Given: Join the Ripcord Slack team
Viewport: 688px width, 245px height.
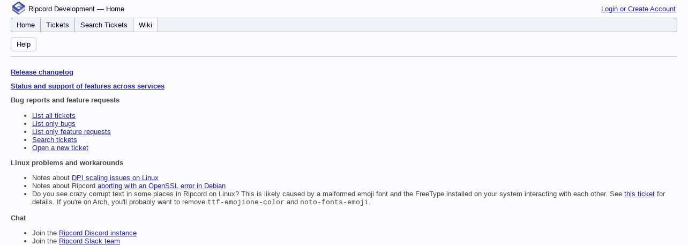Looking at the screenshot, I should click(x=89, y=241).
